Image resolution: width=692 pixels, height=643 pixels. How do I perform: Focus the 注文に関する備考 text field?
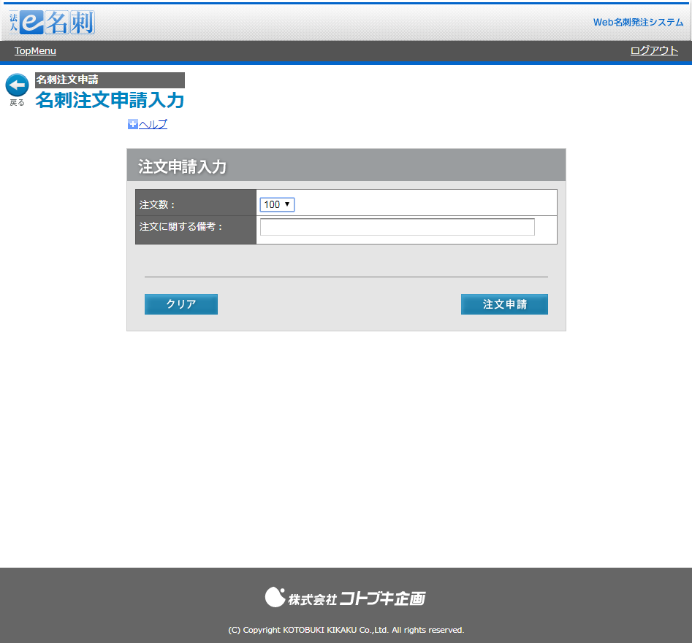398,227
